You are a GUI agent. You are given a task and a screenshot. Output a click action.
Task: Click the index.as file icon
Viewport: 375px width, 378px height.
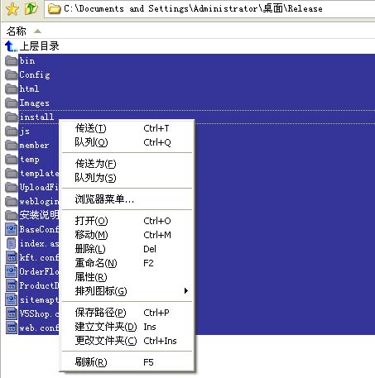(x=12, y=243)
